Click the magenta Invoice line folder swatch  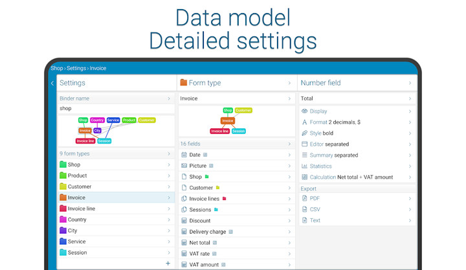(63, 208)
